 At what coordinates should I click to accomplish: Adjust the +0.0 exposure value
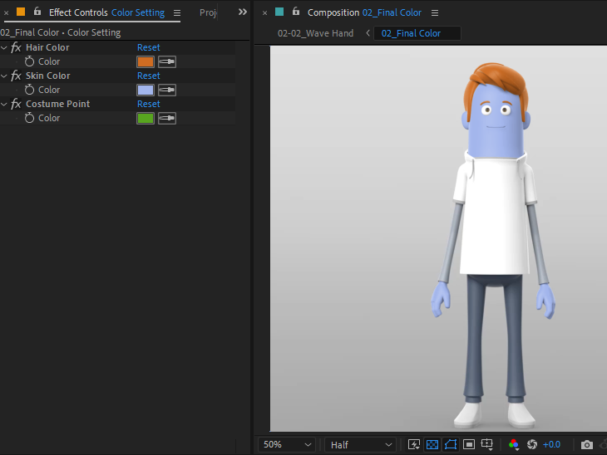click(551, 444)
